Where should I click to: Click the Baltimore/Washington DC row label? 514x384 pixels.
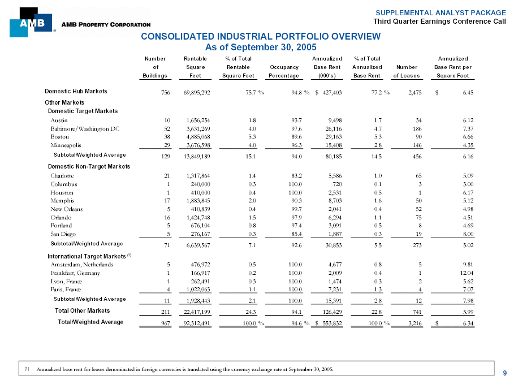(x=85, y=128)
